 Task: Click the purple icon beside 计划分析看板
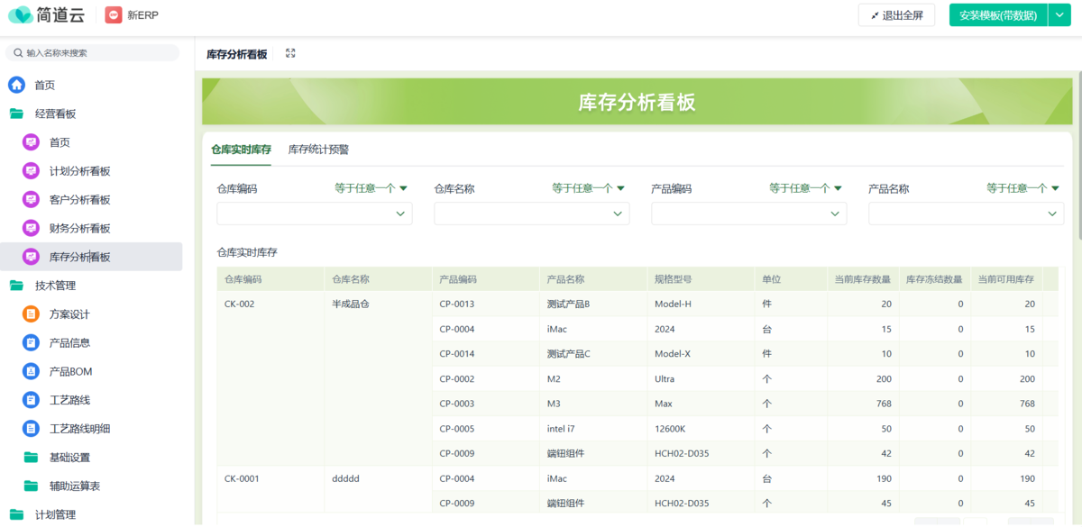pyautogui.click(x=32, y=171)
